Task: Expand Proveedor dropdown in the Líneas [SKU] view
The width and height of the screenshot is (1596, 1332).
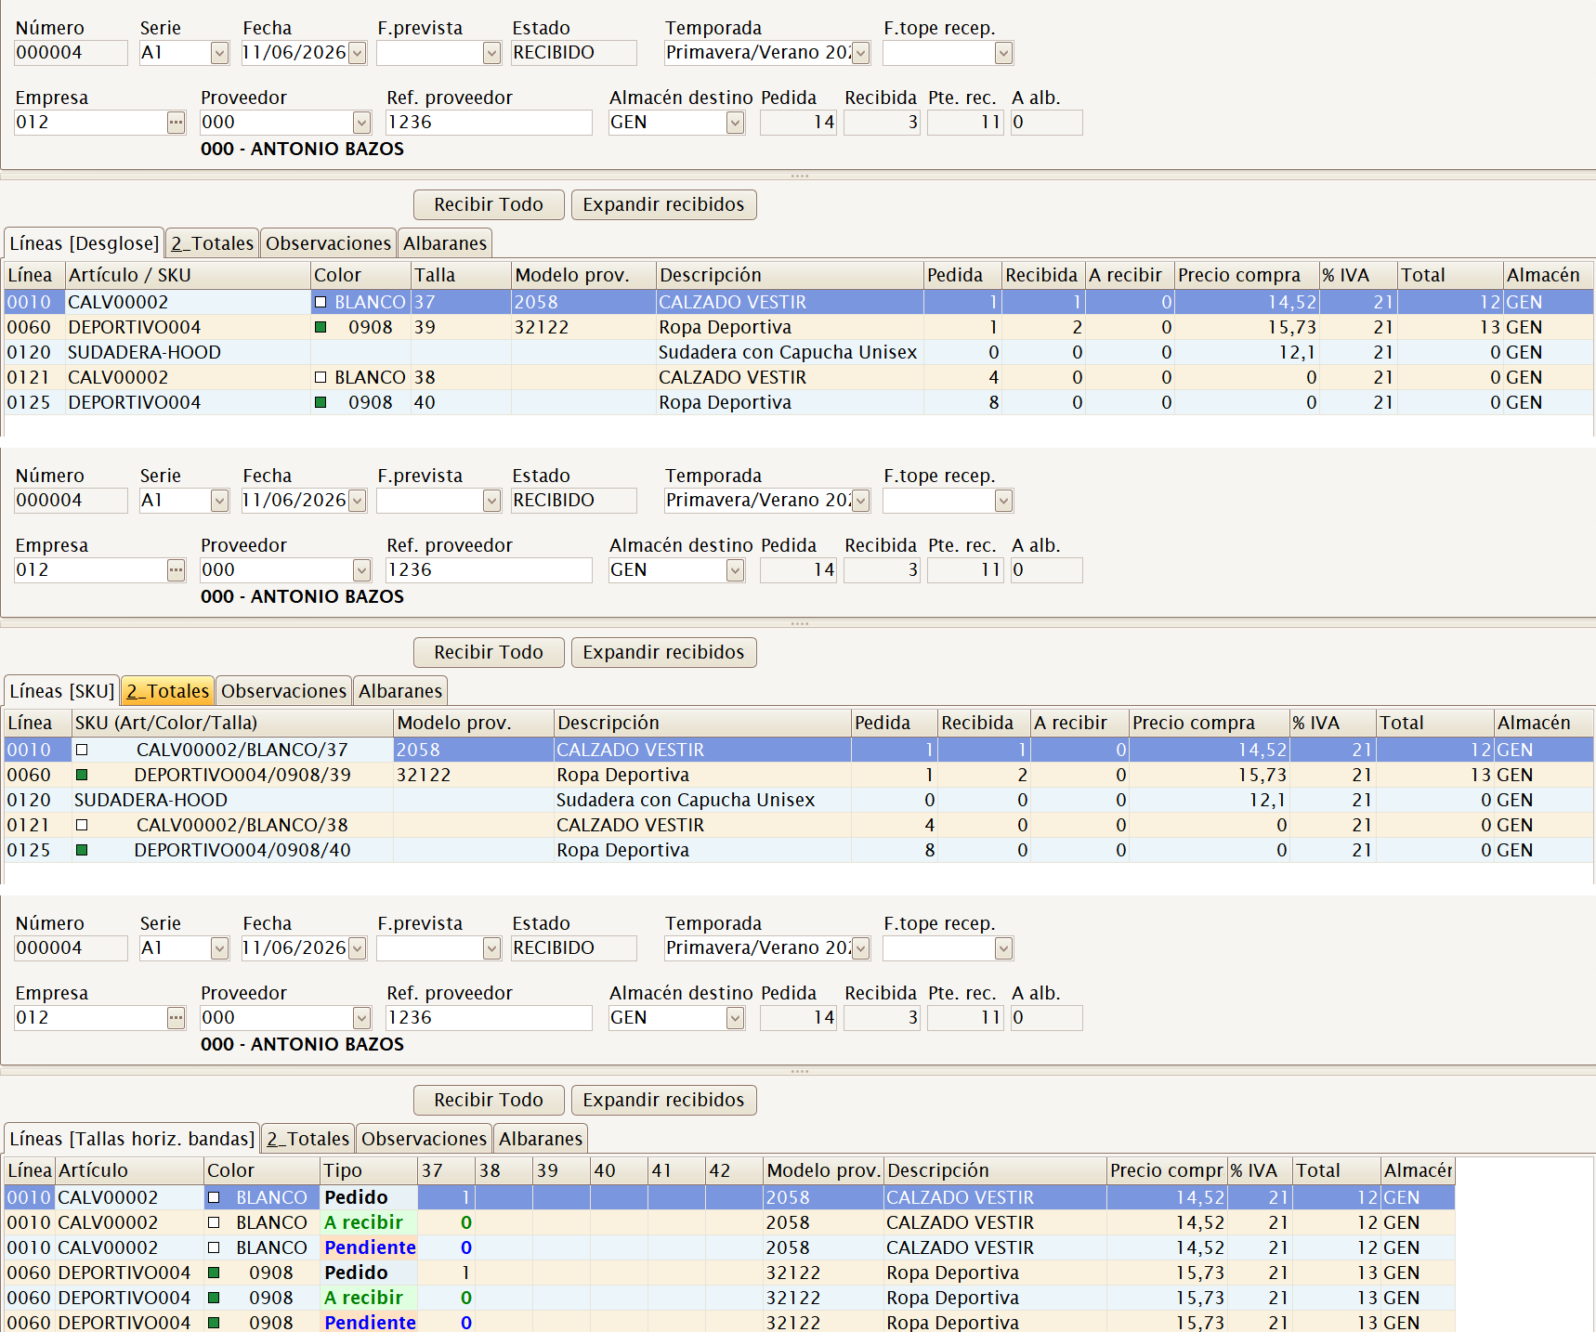Action: [361, 570]
